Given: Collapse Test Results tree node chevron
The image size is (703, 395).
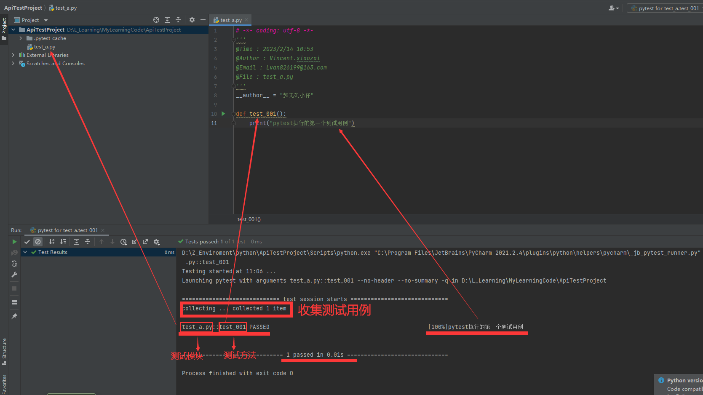Looking at the screenshot, I should pos(25,252).
